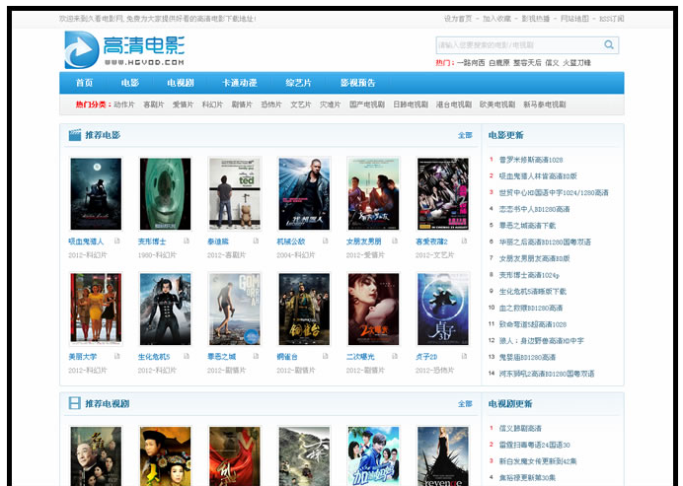
Task: Open update item 恋恋书中人BD1280高清
Action: coord(535,209)
